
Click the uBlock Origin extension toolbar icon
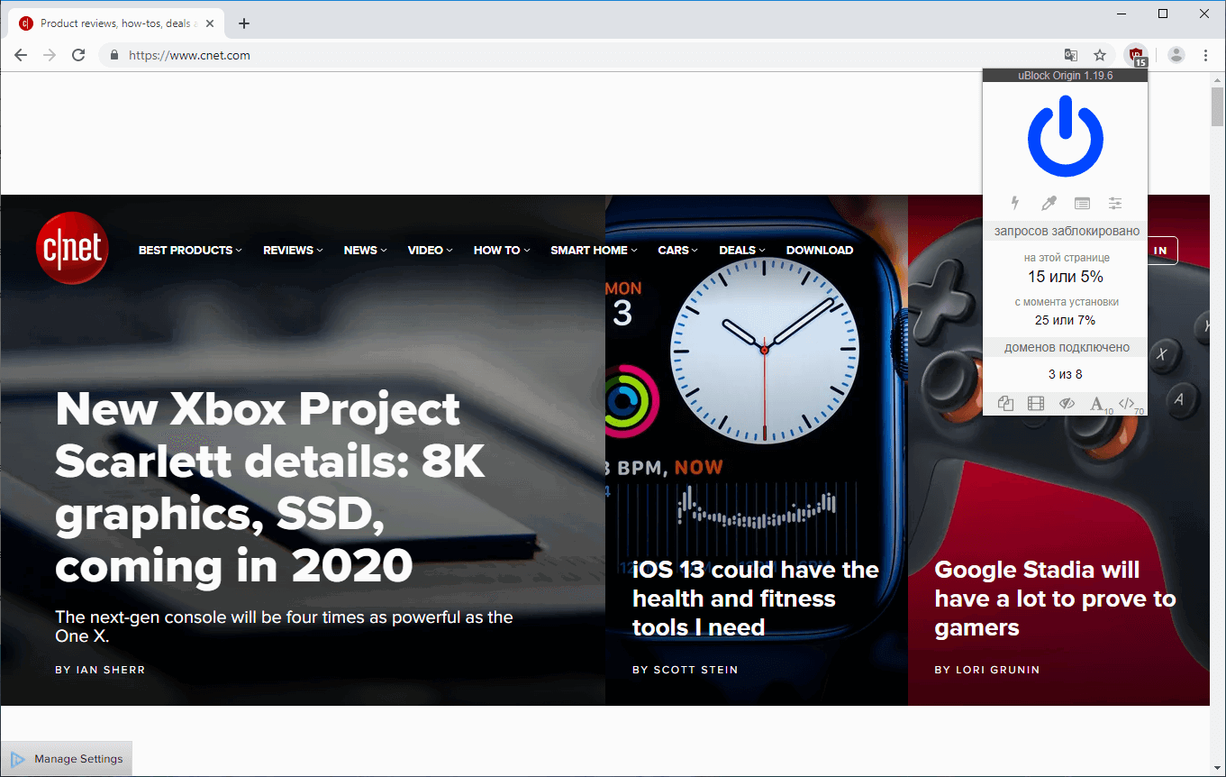point(1136,54)
